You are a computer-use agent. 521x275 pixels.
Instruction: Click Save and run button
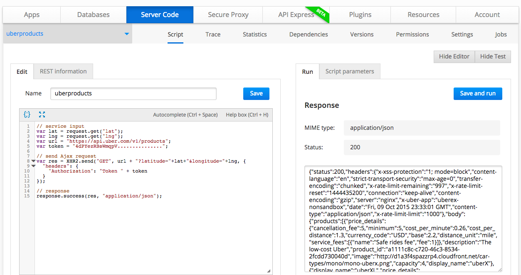[x=478, y=94]
